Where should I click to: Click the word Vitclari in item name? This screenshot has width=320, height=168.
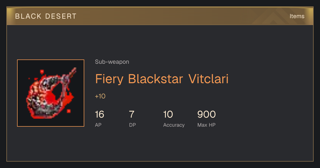pyautogui.click(x=209, y=79)
